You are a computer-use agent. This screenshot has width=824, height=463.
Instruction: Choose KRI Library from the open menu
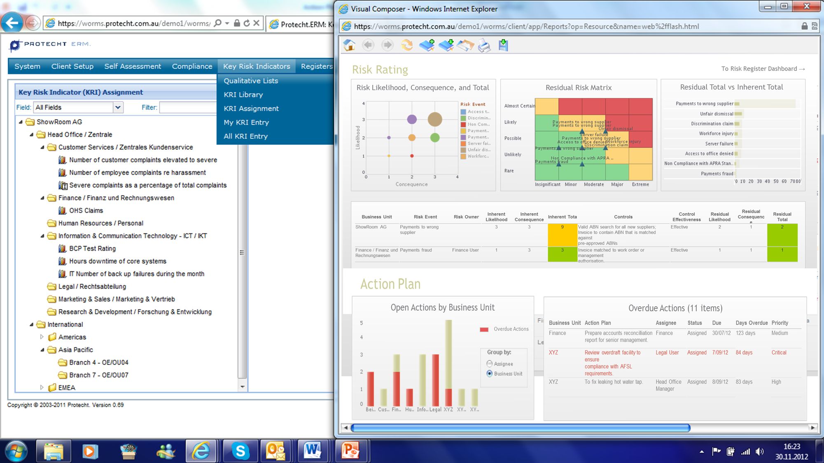click(x=243, y=95)
